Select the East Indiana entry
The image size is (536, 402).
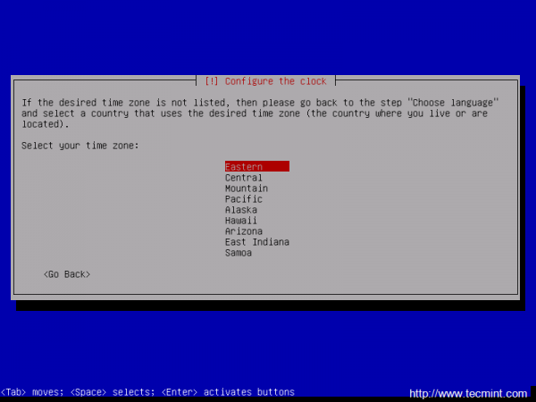[257, 242]
